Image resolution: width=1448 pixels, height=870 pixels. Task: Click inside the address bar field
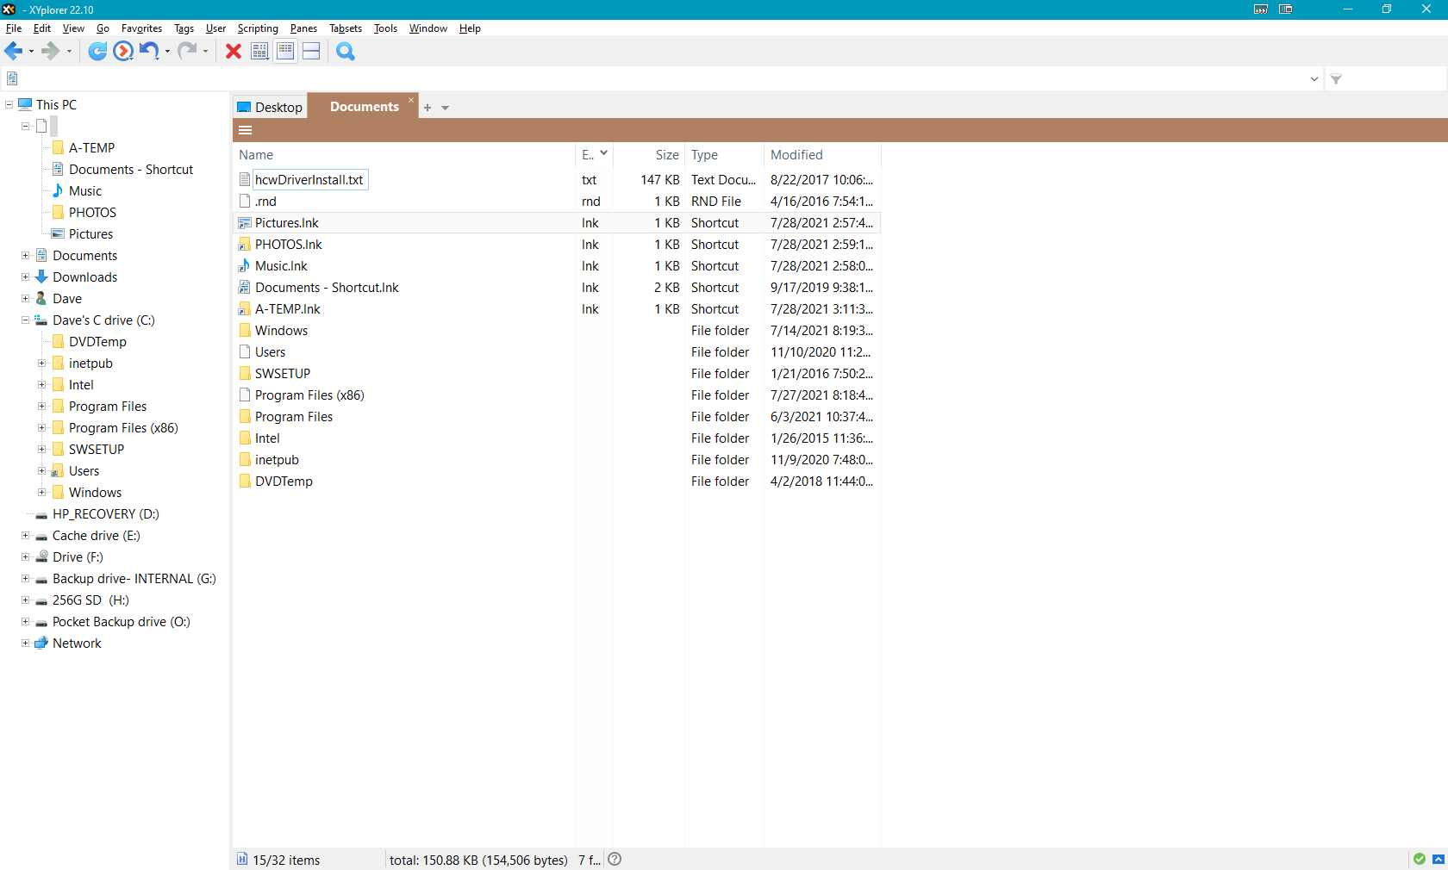point(660,79)
